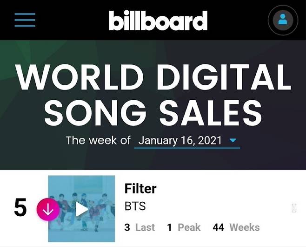The image size is (306, 247).
Task: Click the 'WORLD DIGITAL' heading line
Action: [x=153, y=77]
